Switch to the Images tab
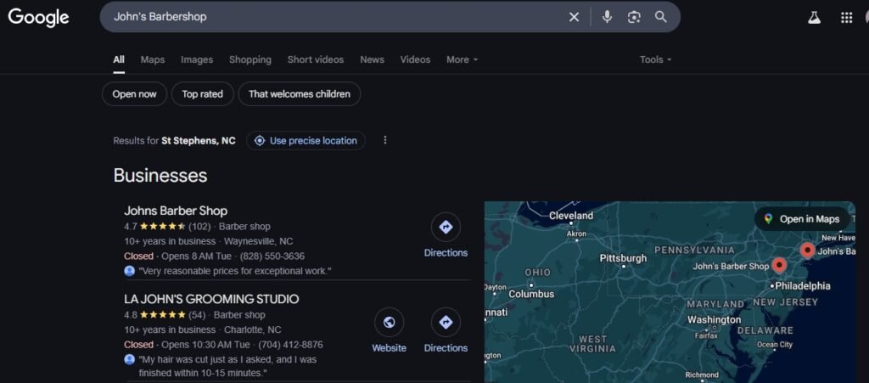 [197, 59]
